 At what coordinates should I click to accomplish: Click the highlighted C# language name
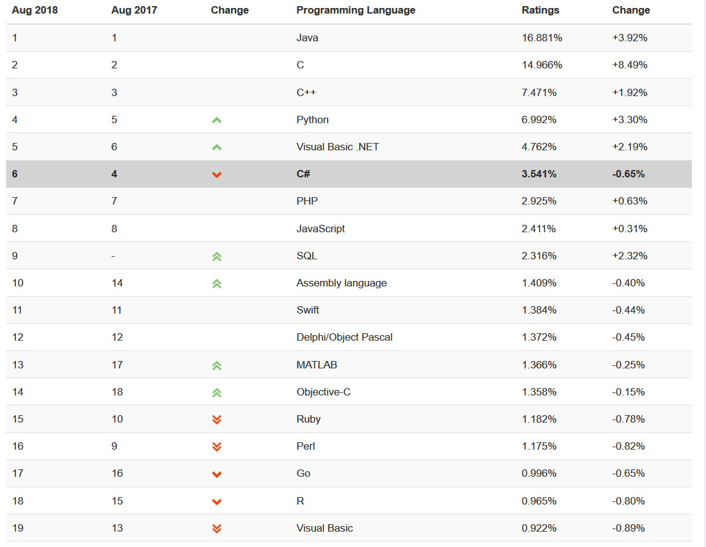click(x=303, y=174)
